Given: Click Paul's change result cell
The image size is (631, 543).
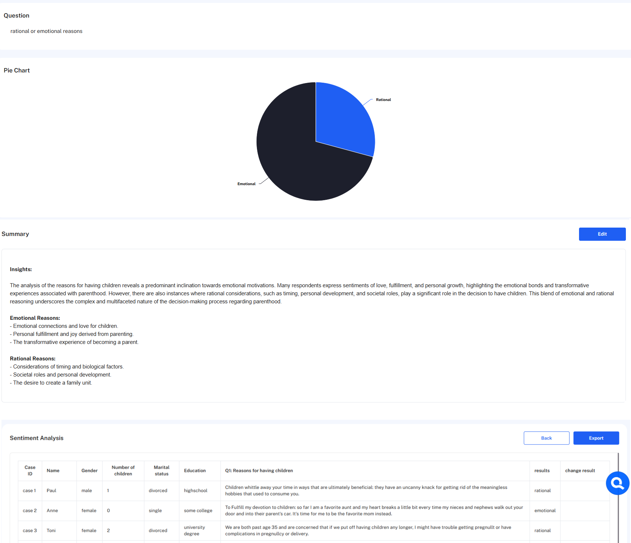Looking at the screenshot, I should pos(585,491).
